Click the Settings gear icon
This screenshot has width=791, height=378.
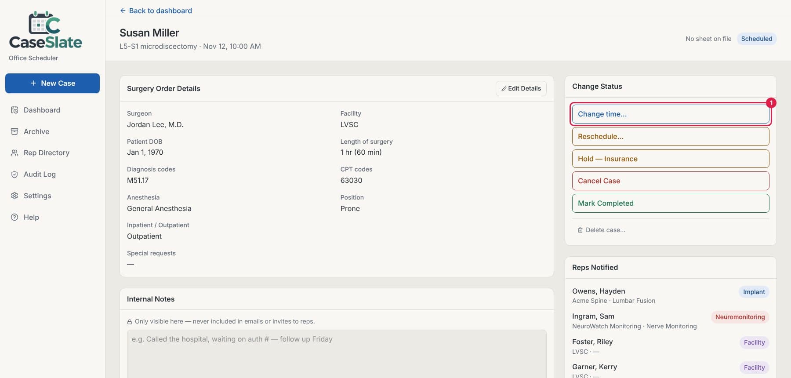[15, 196]
